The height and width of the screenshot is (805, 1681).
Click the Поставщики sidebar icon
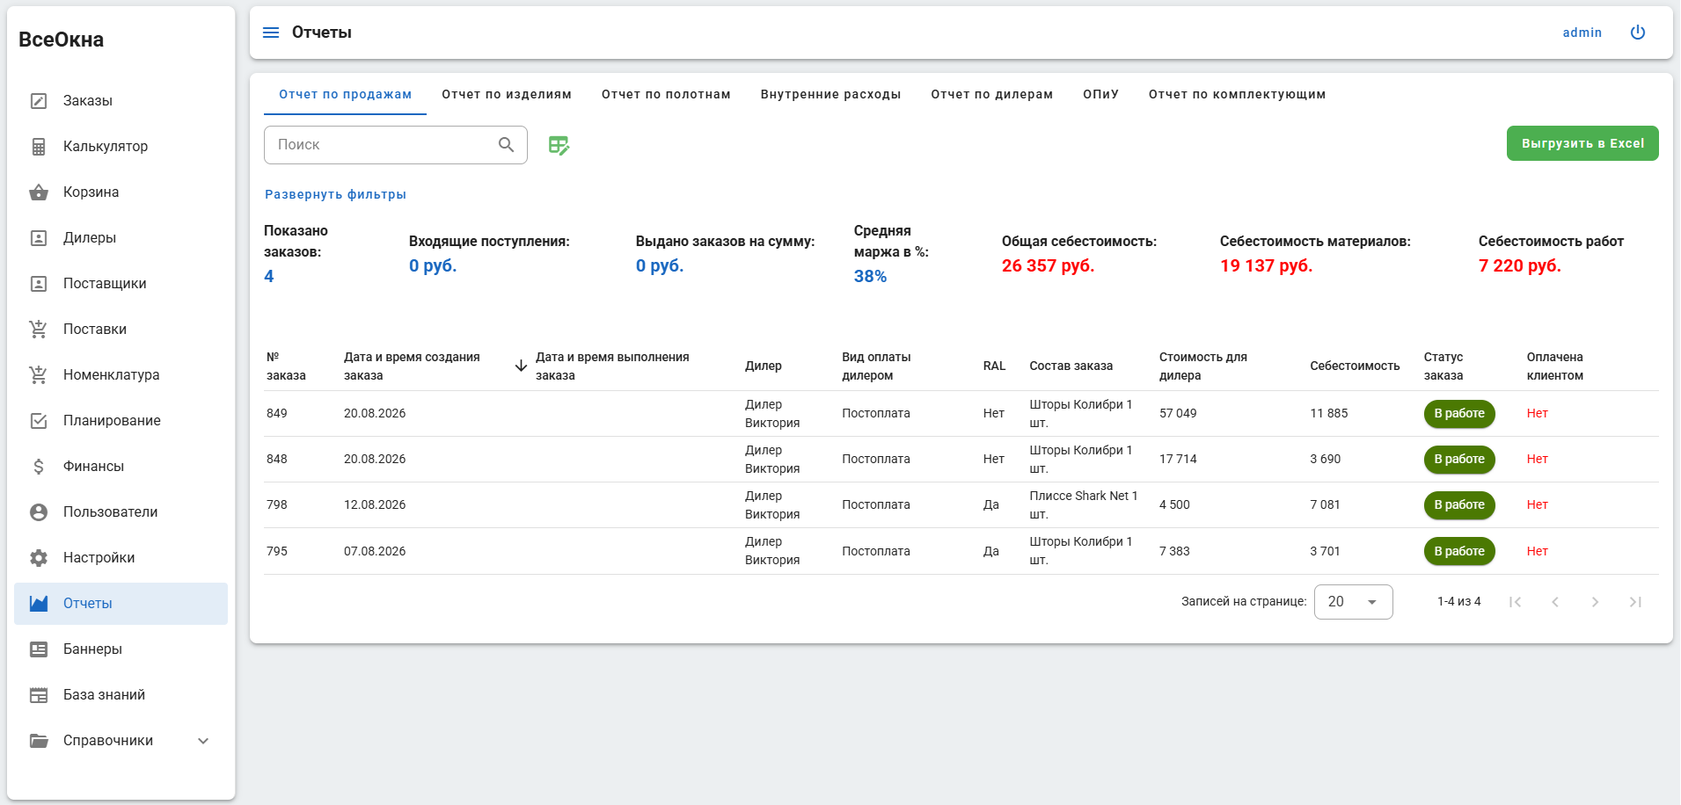click(x=39, y=284)
